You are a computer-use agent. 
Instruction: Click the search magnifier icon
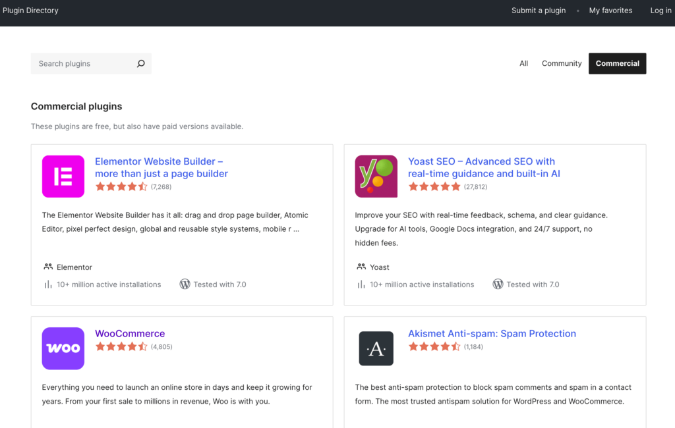point(141,64)
